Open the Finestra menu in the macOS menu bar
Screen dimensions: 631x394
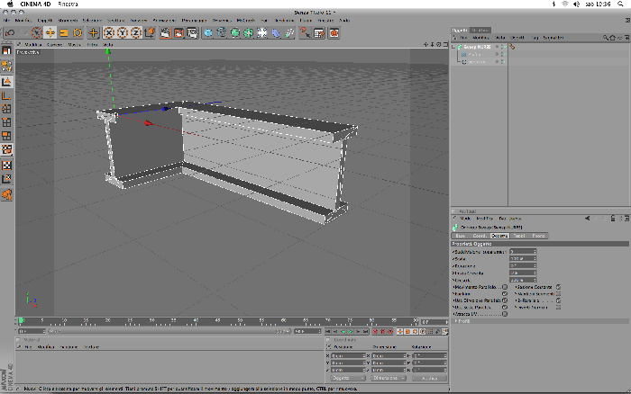point(68,4)
